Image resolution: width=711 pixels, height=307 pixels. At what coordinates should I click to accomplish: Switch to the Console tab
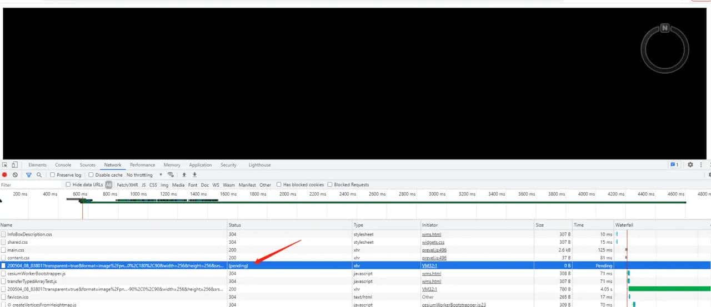tap(63, 165)
